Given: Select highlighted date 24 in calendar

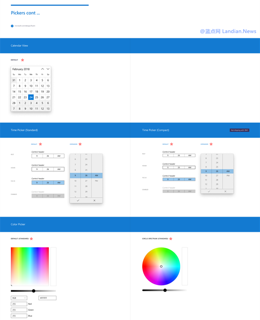Looking at the screenshot, I should (x=31, y=97).
